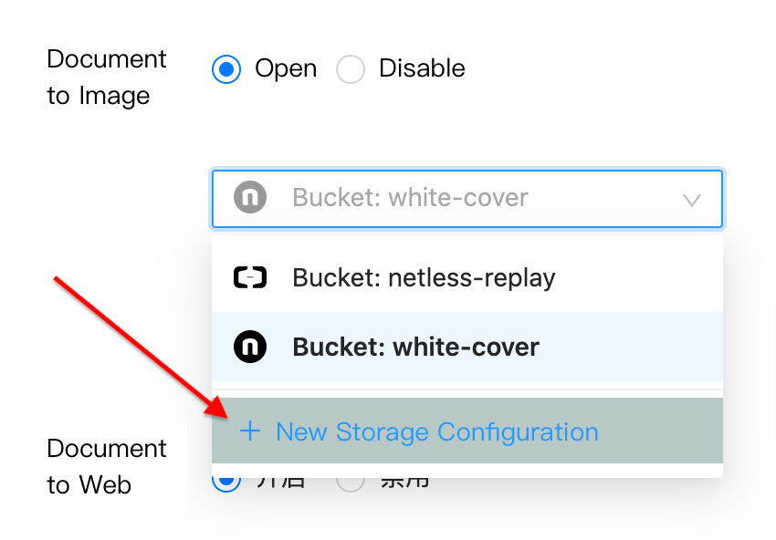This screenshot has height=540, width=776.
Task: Click the "Open" label text
Action: point(286,69)
